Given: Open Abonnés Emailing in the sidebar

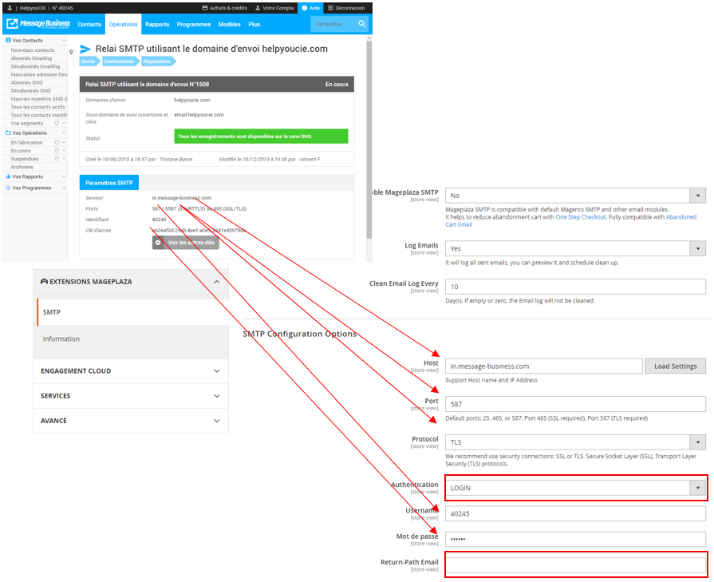Looking at the screenshot, I should [31, 58].
